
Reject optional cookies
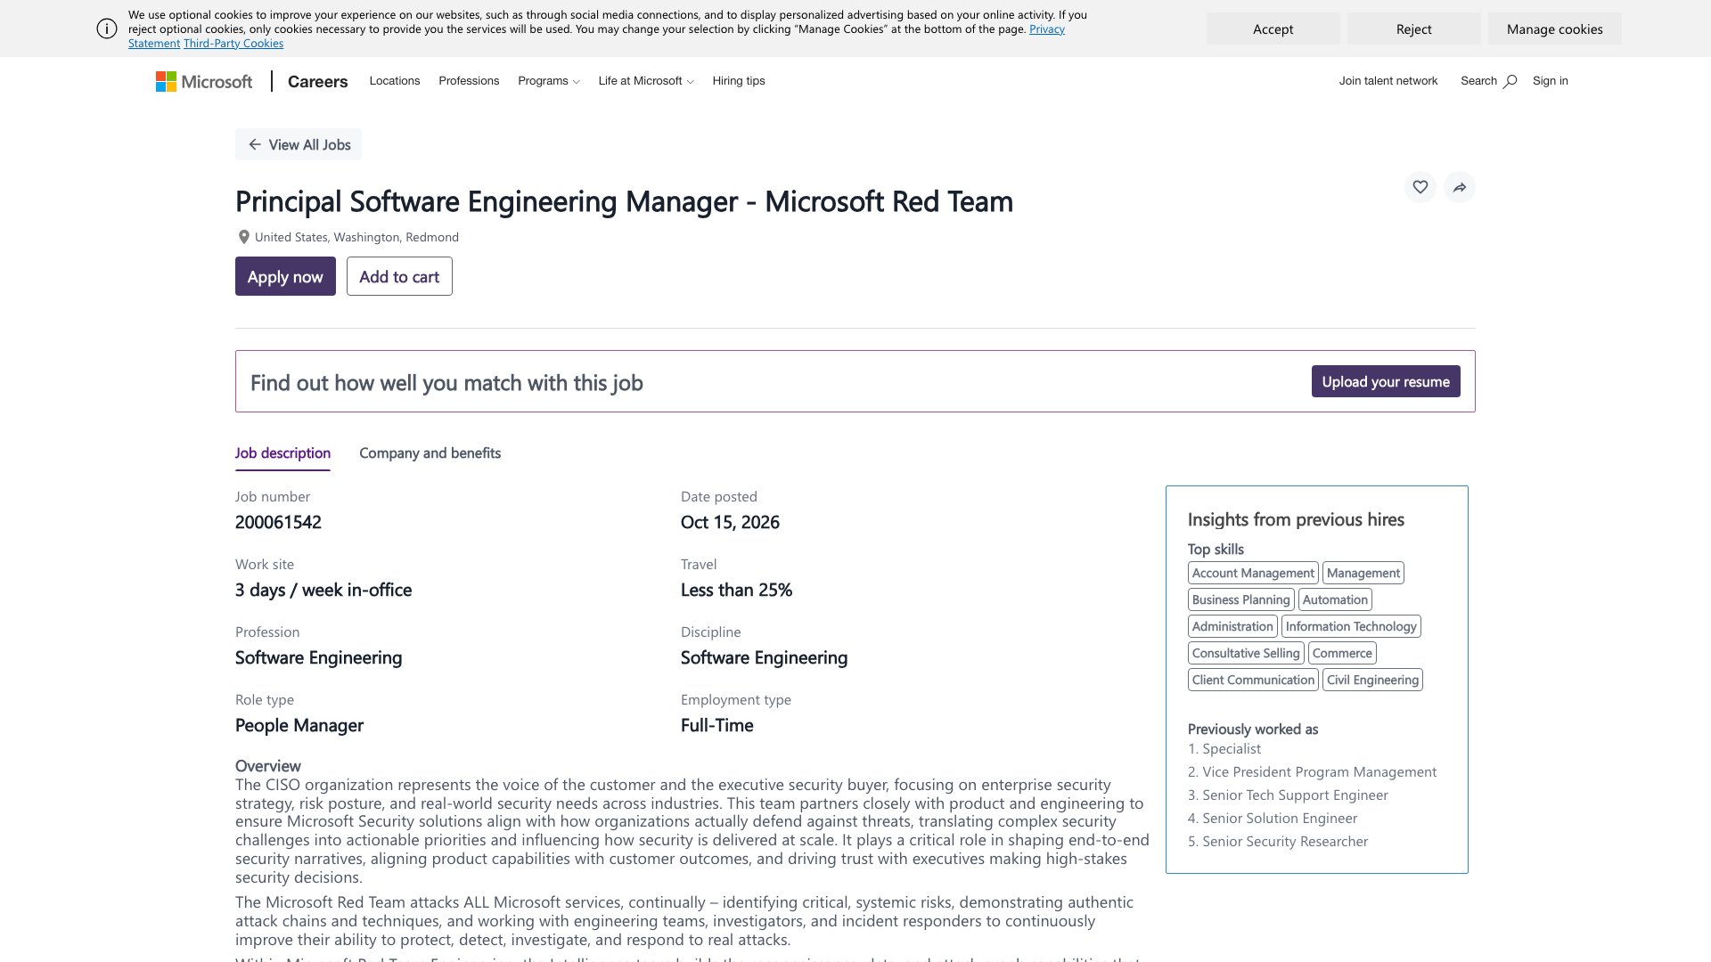pos(1413,29)
